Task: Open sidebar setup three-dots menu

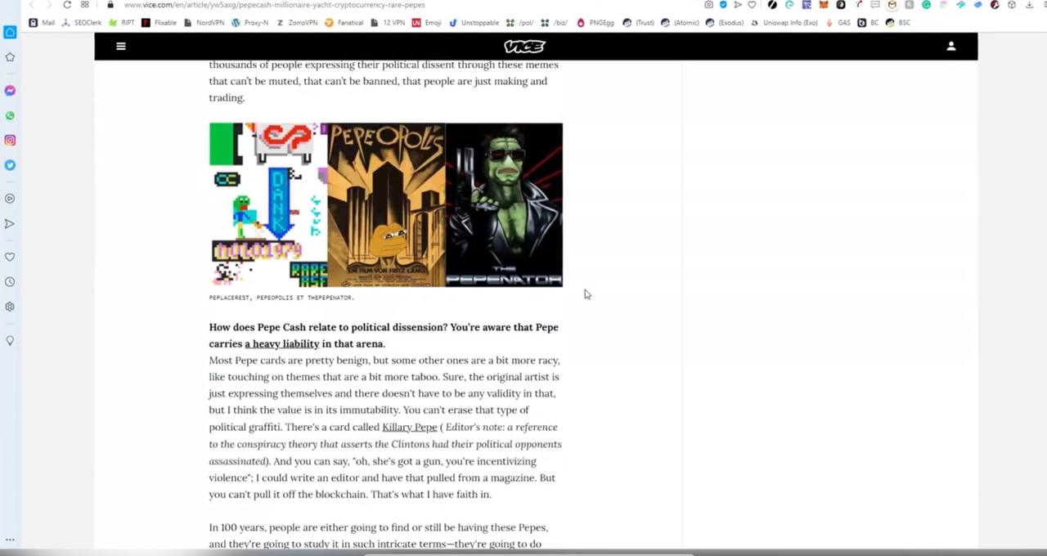Action: click(x=10, y=540)
